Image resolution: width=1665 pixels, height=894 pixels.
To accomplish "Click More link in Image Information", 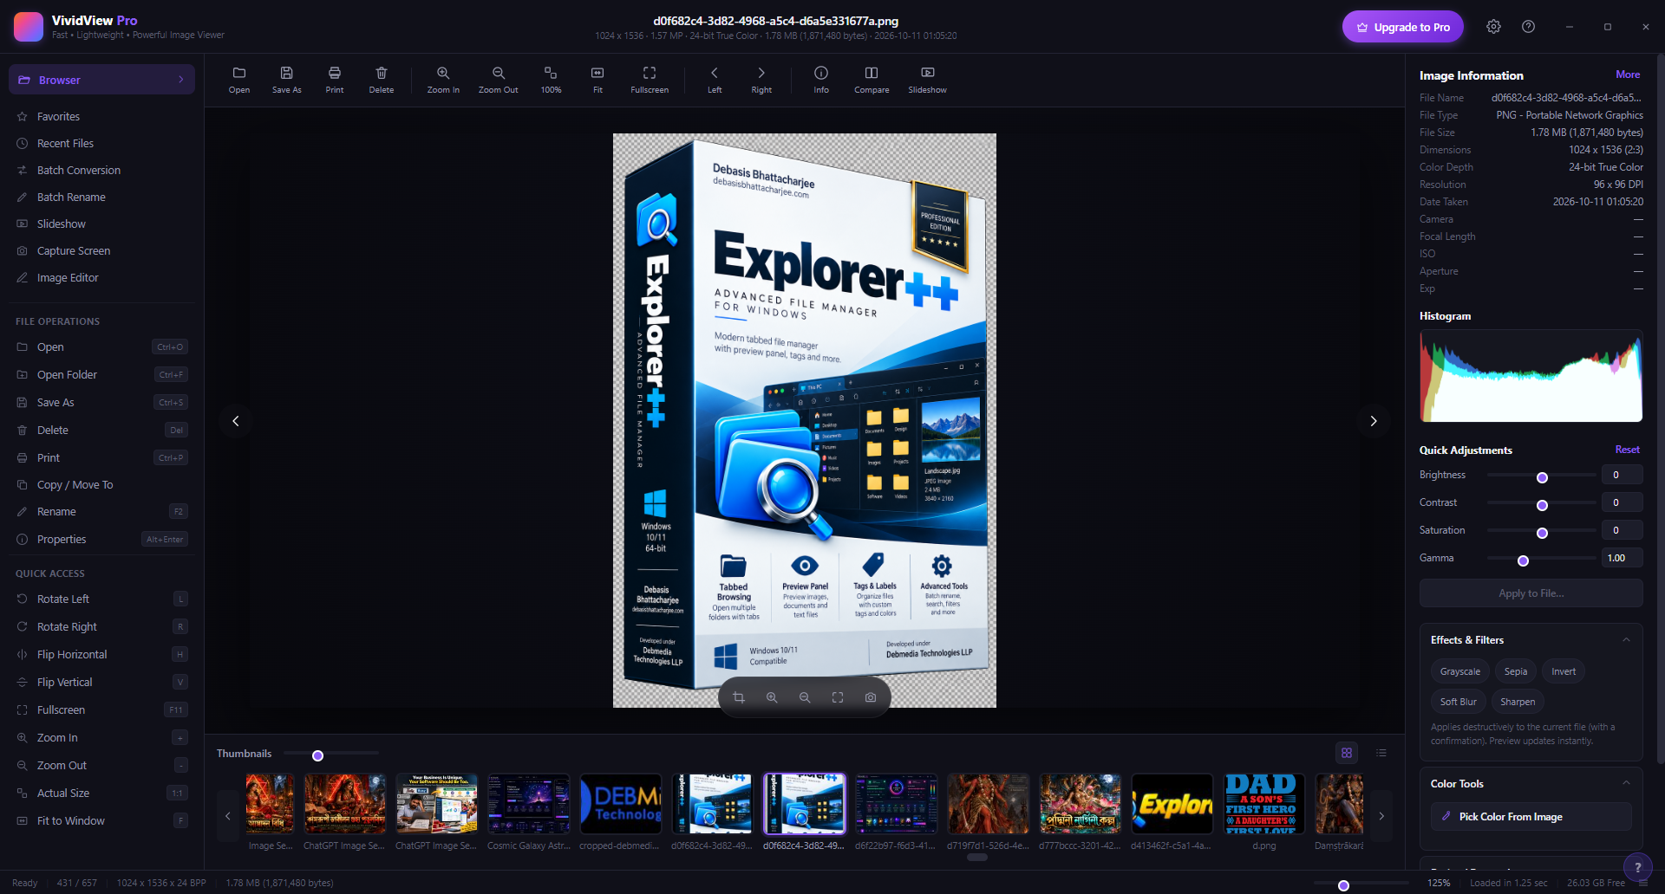I will 1628,74.
